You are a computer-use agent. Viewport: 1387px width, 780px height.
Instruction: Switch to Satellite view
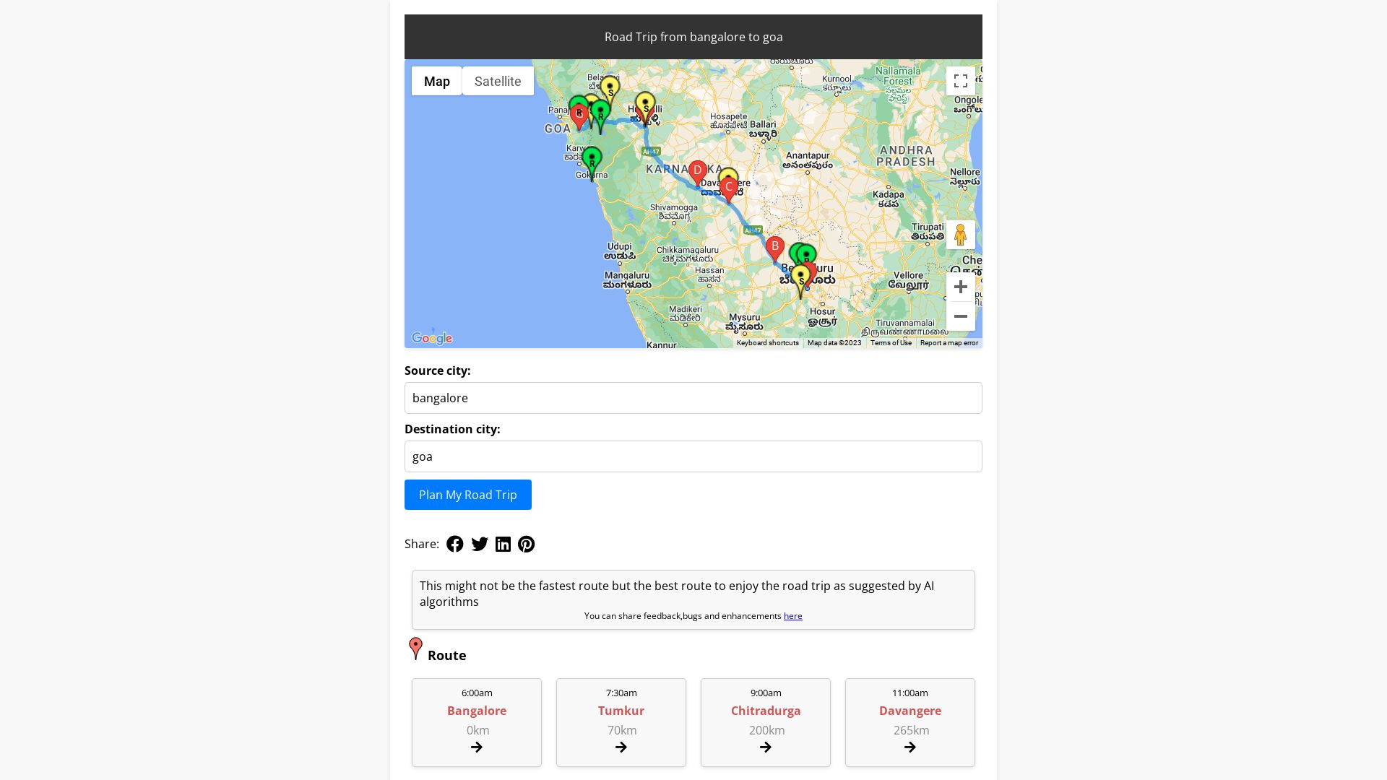click(x=497, y=81)
